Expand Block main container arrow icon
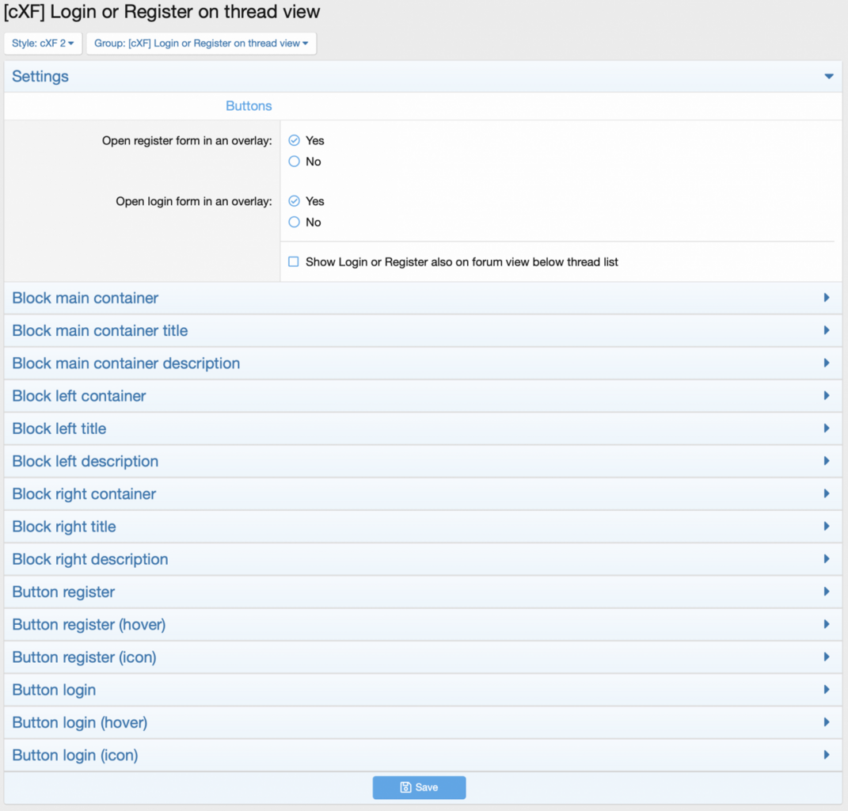848x811 pixels. (827, 298)
